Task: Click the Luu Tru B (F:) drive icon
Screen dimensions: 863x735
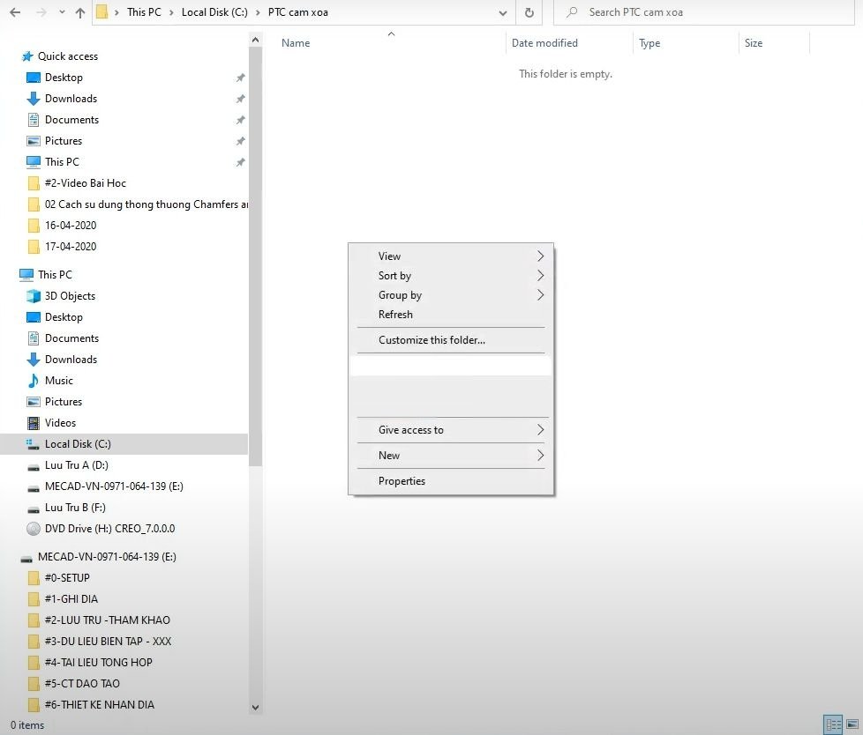Action: click(x=34, y=509)
